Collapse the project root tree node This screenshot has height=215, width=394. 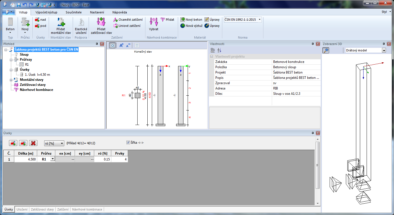coord(6,50)
